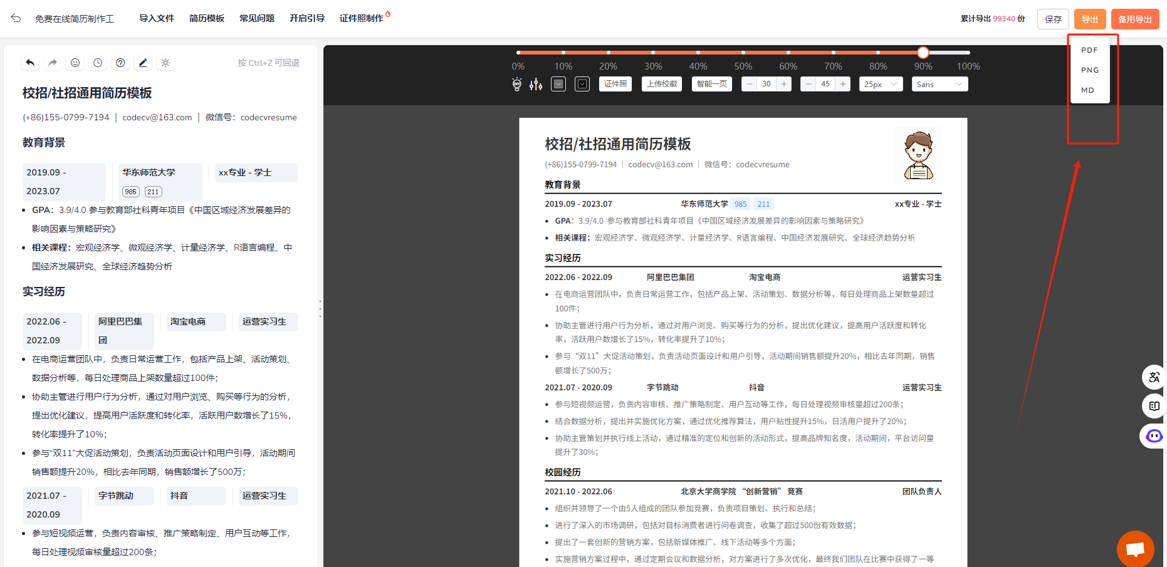Click the zoom slider handle at 90%
Viewport: 1167px width, 567px height.
923,53
